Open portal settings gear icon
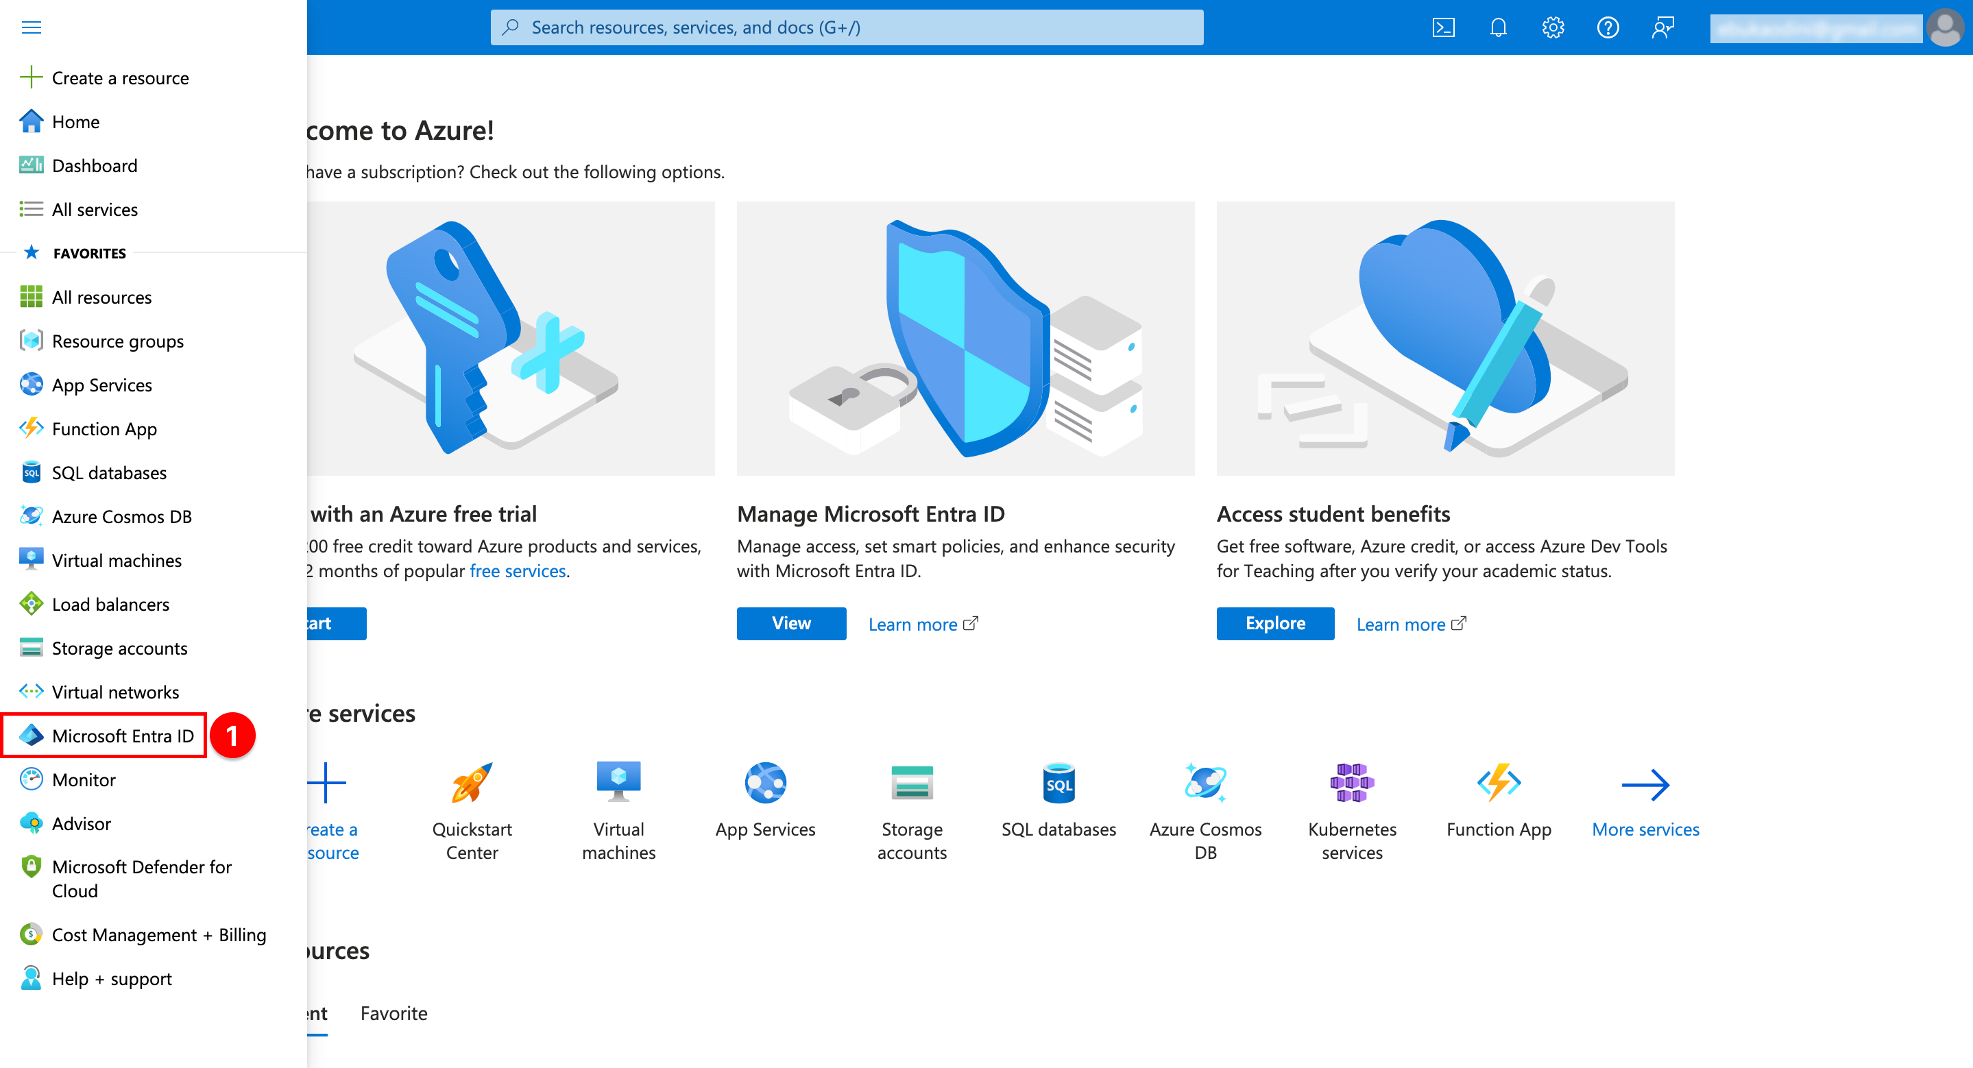 (x=1553, y=27)
